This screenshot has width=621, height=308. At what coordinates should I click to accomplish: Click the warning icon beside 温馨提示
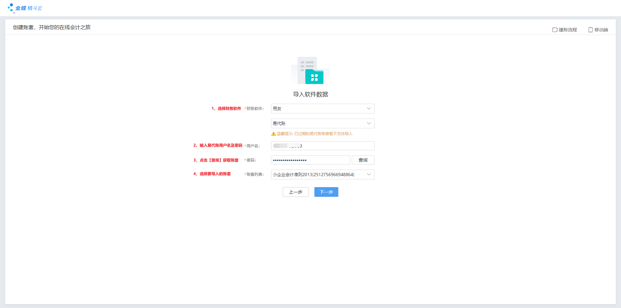[x=274, y=134]
